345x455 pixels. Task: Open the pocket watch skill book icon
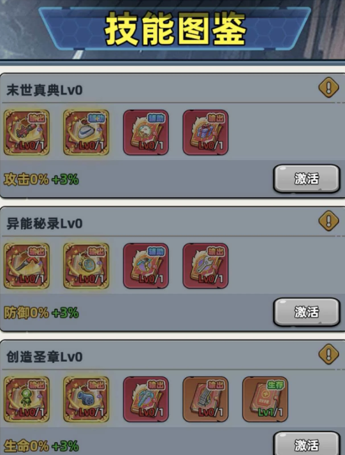pyautogui.click(x=86, y=266)
